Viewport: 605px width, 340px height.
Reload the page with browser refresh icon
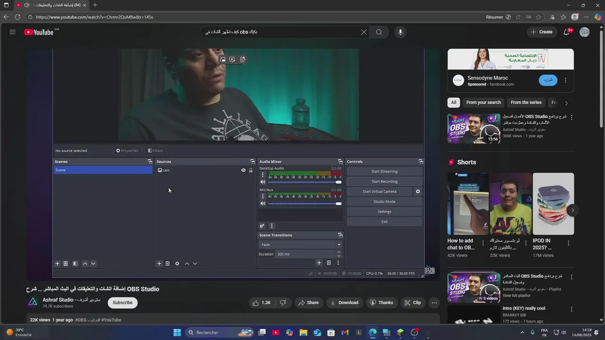coord(17,17)
